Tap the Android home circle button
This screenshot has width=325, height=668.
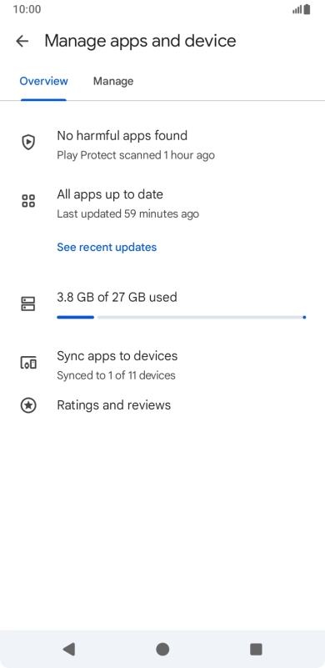tap(162, 649)
